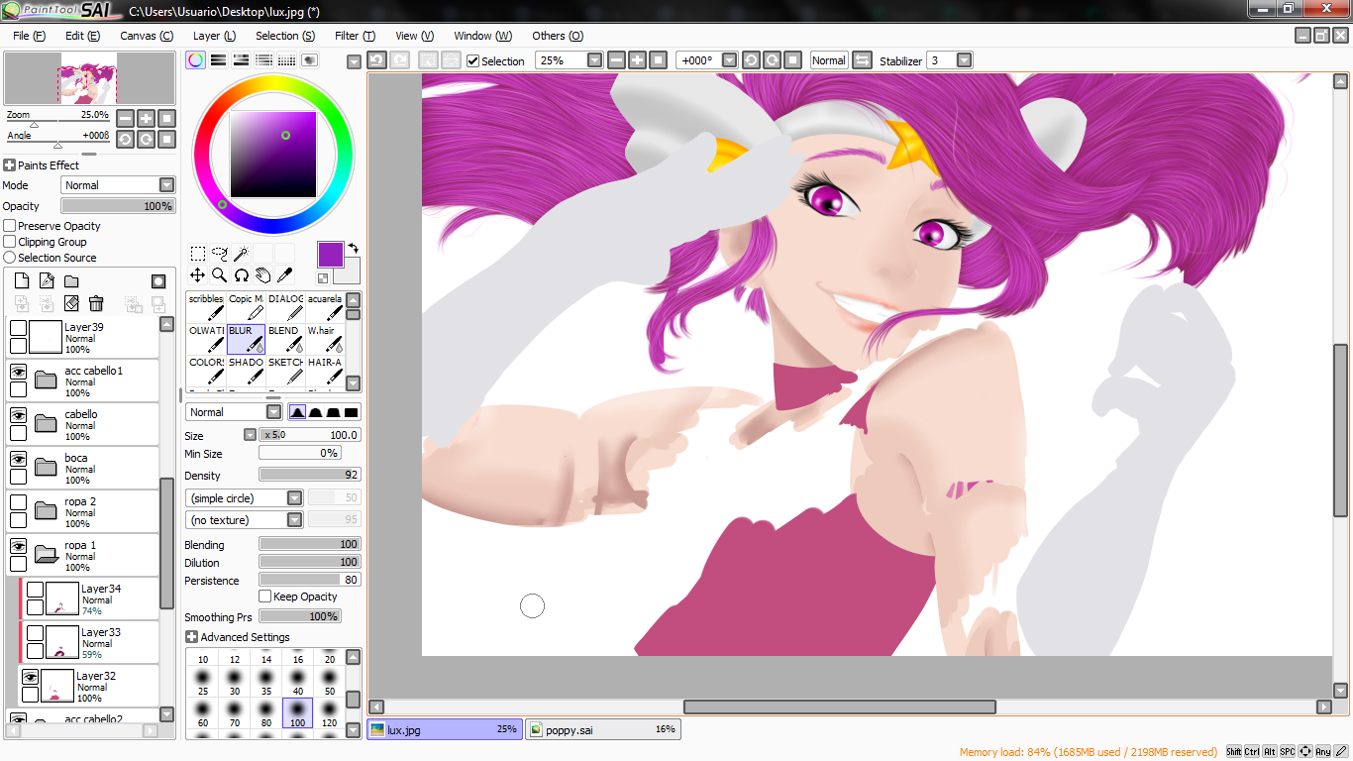1353x761 pixels.
Task: Select the lasso selection tool
Action: coord(220,254)
